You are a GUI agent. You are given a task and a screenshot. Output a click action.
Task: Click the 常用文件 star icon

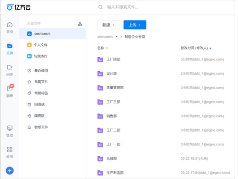[x=29, y=82]
